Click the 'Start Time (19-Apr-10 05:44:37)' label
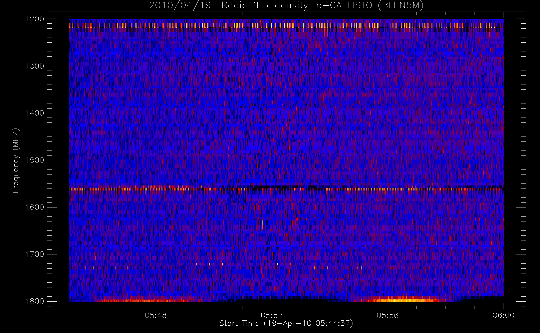Viewport: 540px width, 333px height. click(286, 323)
